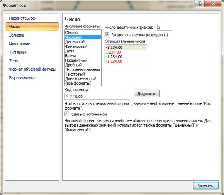Select the Экспоненциальный number format
This screenshot has width=224, height=195.
point(83,69)
